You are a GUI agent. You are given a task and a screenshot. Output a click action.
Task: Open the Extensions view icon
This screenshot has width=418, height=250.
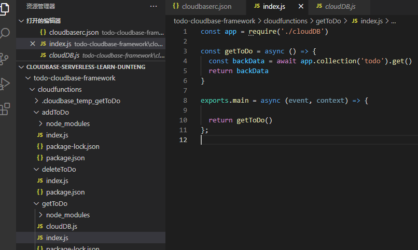tap(5, 108)
